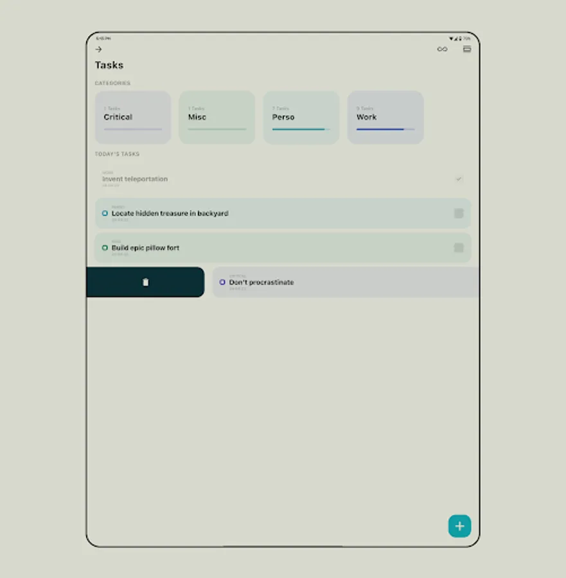This screenshot has height=578, width=566.
Task: Click the Tasks page title
Action: [x=109, y=65]
